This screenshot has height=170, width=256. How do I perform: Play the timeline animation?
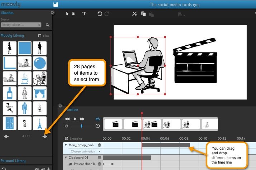[x=75, y=119]
